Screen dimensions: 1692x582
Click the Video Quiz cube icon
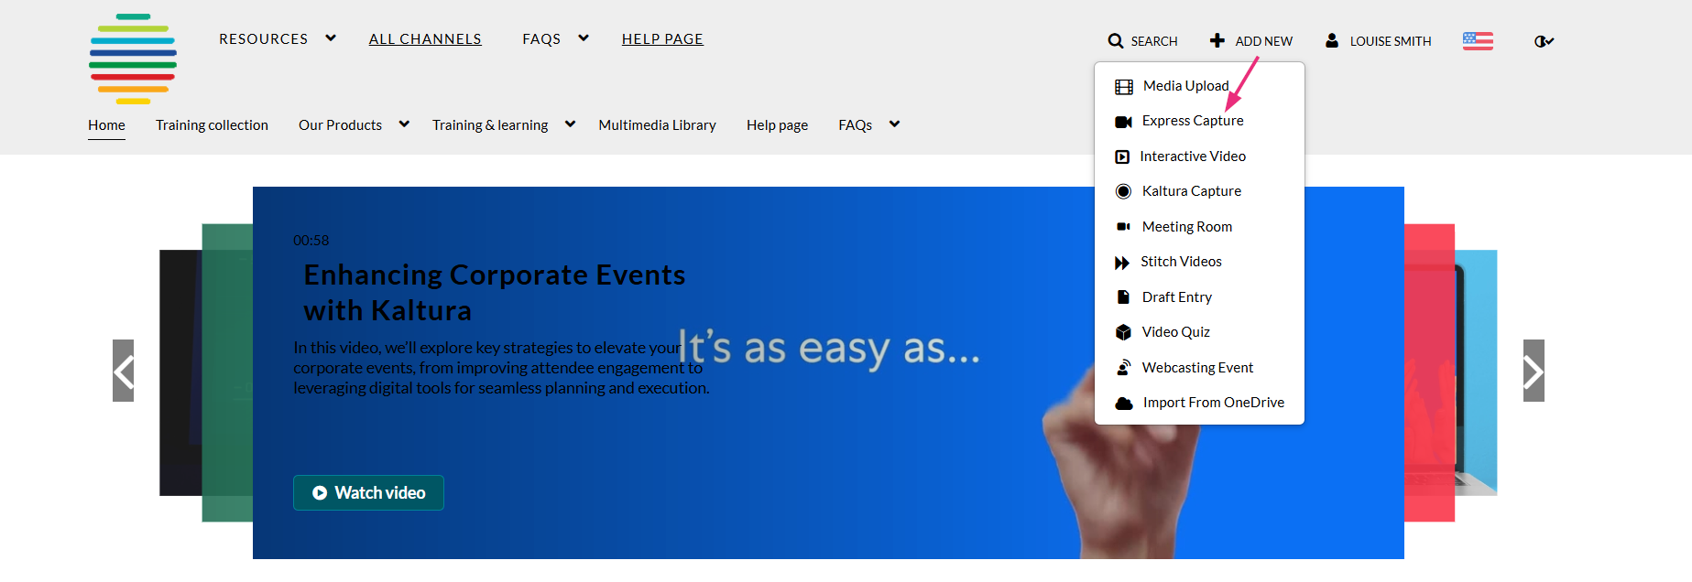[1123, 332]
